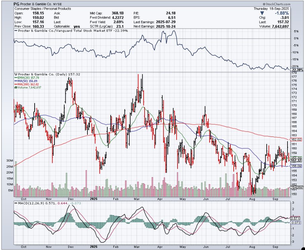Click the Chg value -3.01

pos(284,17)
